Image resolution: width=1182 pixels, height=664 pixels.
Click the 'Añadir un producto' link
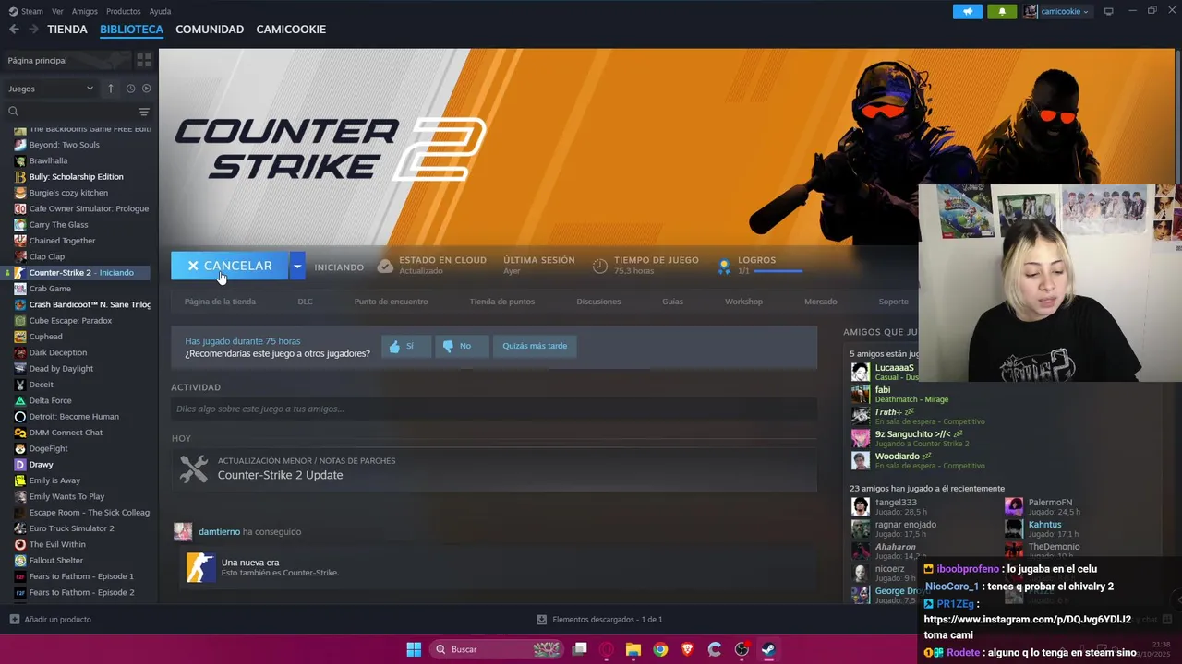(x=57, y=620)
